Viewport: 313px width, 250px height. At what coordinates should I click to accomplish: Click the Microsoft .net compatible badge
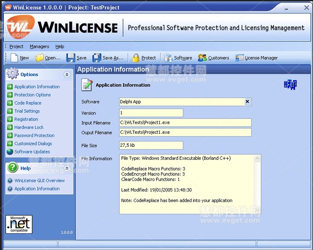pyautogui.click(x=19, y=224)
